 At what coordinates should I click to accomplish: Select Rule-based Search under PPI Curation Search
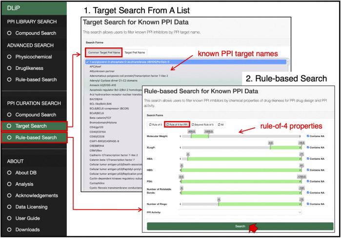[x=34, y=137]
